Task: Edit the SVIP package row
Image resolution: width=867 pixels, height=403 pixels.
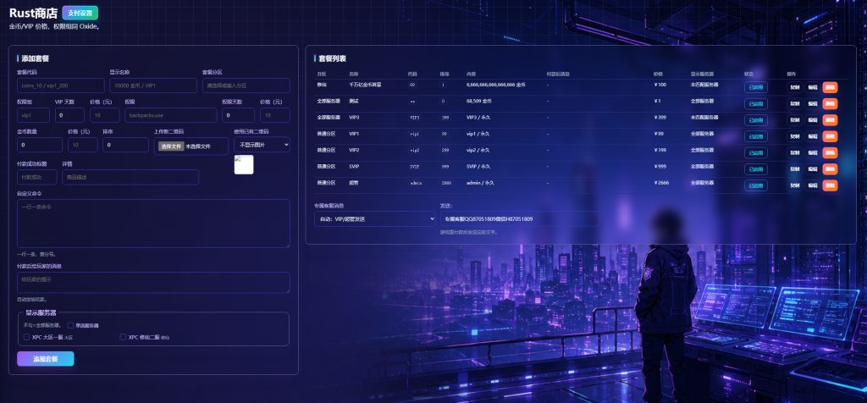Action: click(812, 169)
